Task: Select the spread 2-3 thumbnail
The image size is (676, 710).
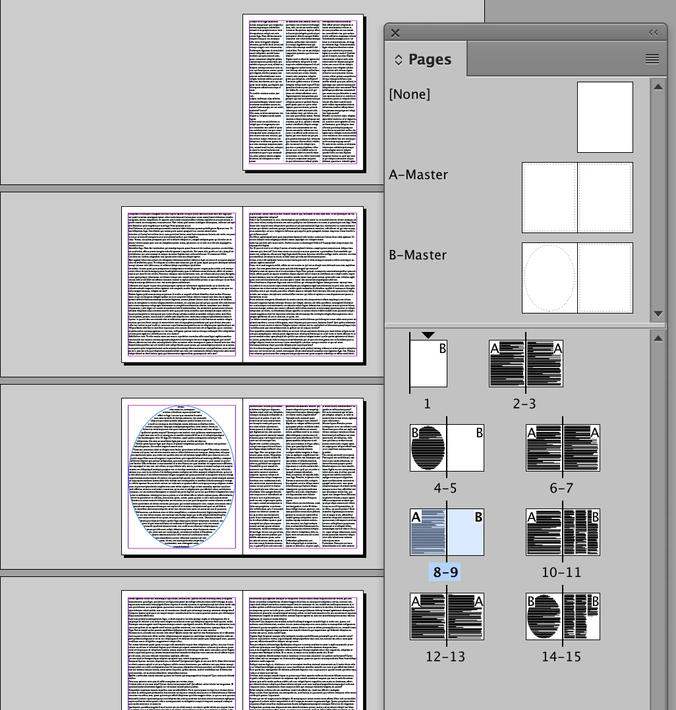Action: coord(526,364)
